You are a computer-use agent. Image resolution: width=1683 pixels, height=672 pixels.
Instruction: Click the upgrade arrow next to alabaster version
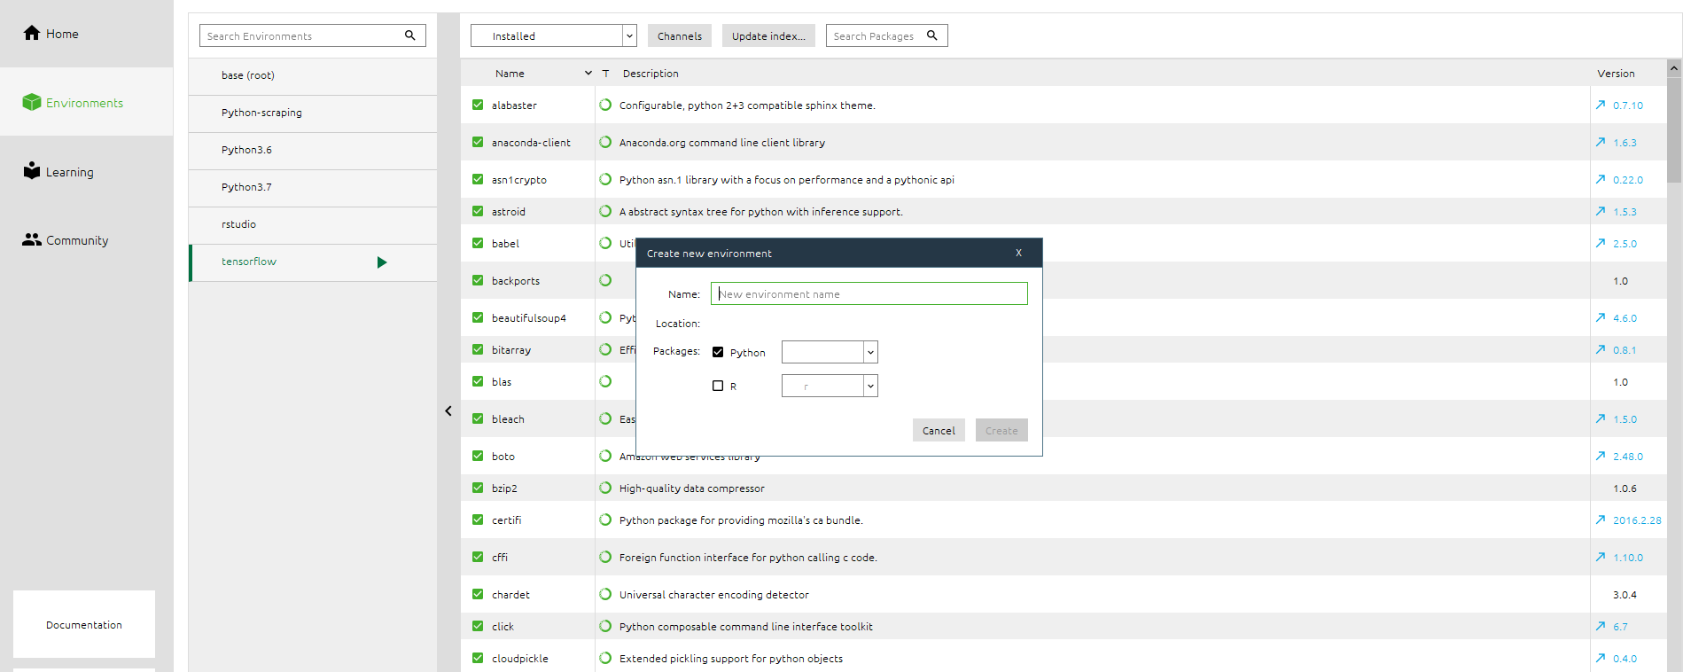tap(1601, 105)
